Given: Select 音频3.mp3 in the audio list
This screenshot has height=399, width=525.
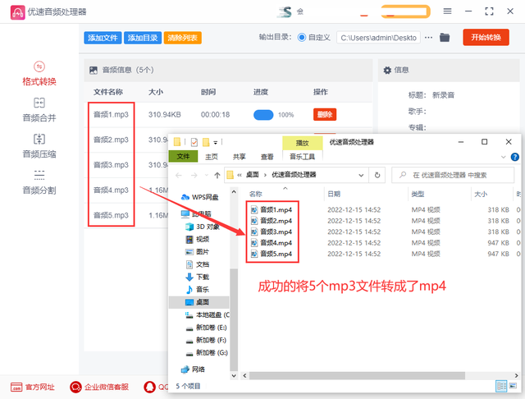Looking at the screenshot, I should click(111, 165).
